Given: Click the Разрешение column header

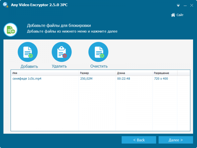Looking at the screenshot, I should click(x=164, y=73).
